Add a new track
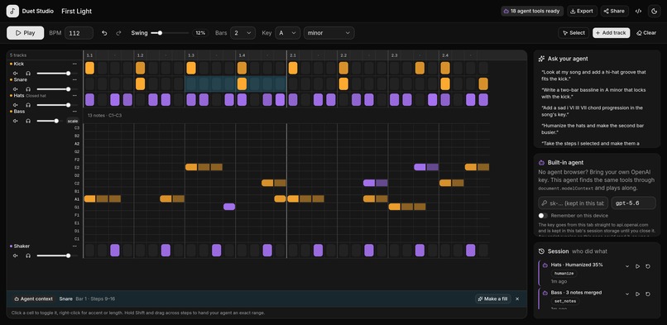The image size is (667, 325). [612, 33]
